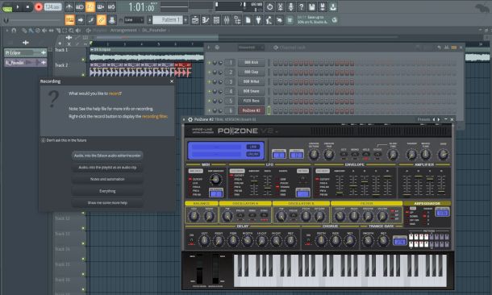Open the Line snap selector dropdown
492x295 pixels.
pos(134,20)
